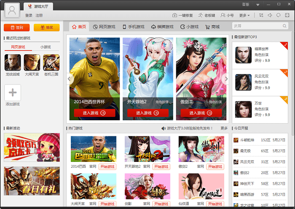Switch to the 网页游戏 navigation tab
This screenshot has height=209, width=295.
click(x=104, y=27)
